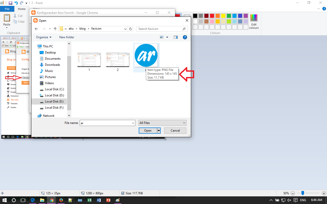Image resolution: width=327 pixels, height=204 pixels.
Task: Click the Open button
Action: 148,131
